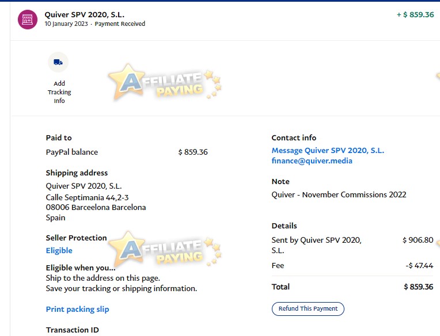Select the 10 January 2023 date text

click(66, 24)
